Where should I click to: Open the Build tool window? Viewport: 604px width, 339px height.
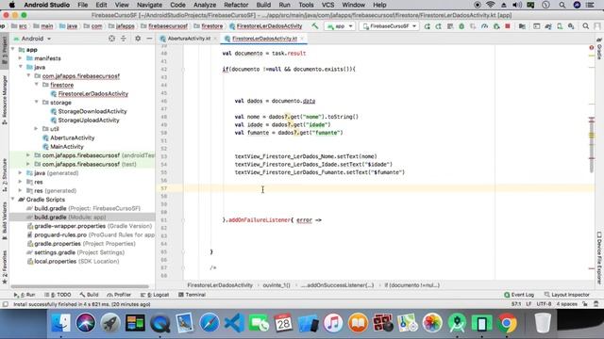[89, 295]
